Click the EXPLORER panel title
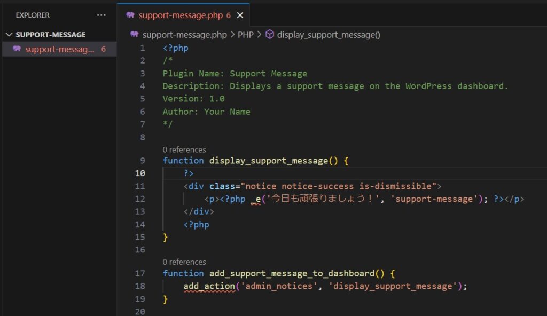The width and height of the screenshot is (547, 316). point(33,15)
